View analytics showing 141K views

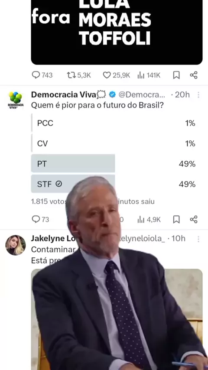click(149, 75)
